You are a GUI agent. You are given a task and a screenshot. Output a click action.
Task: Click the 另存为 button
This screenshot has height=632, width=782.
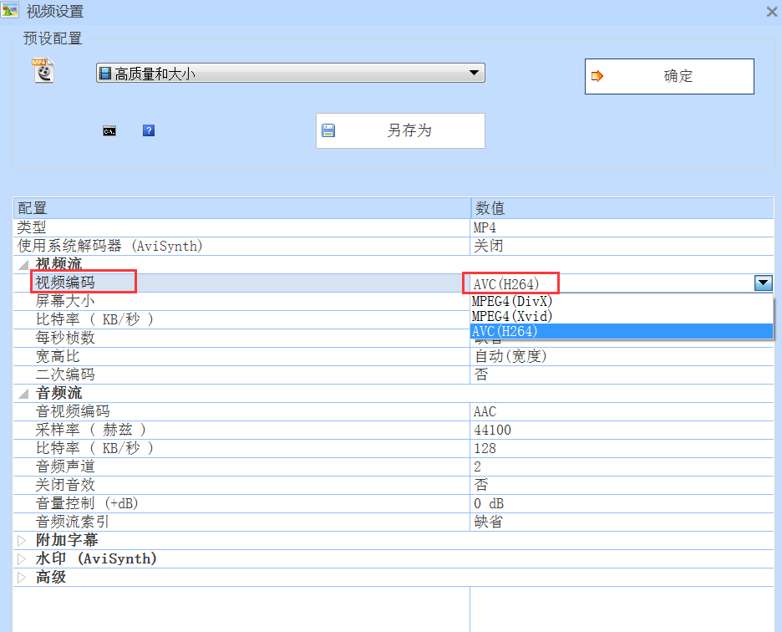point(400,130)
